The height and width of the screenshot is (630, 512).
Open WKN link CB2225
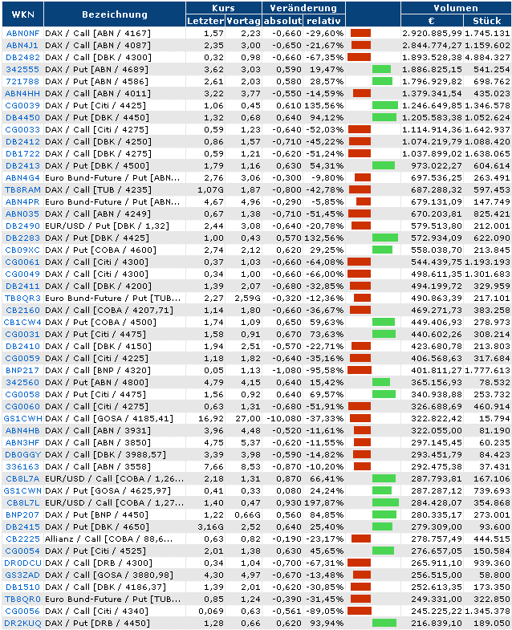click(x=23, y=539)
